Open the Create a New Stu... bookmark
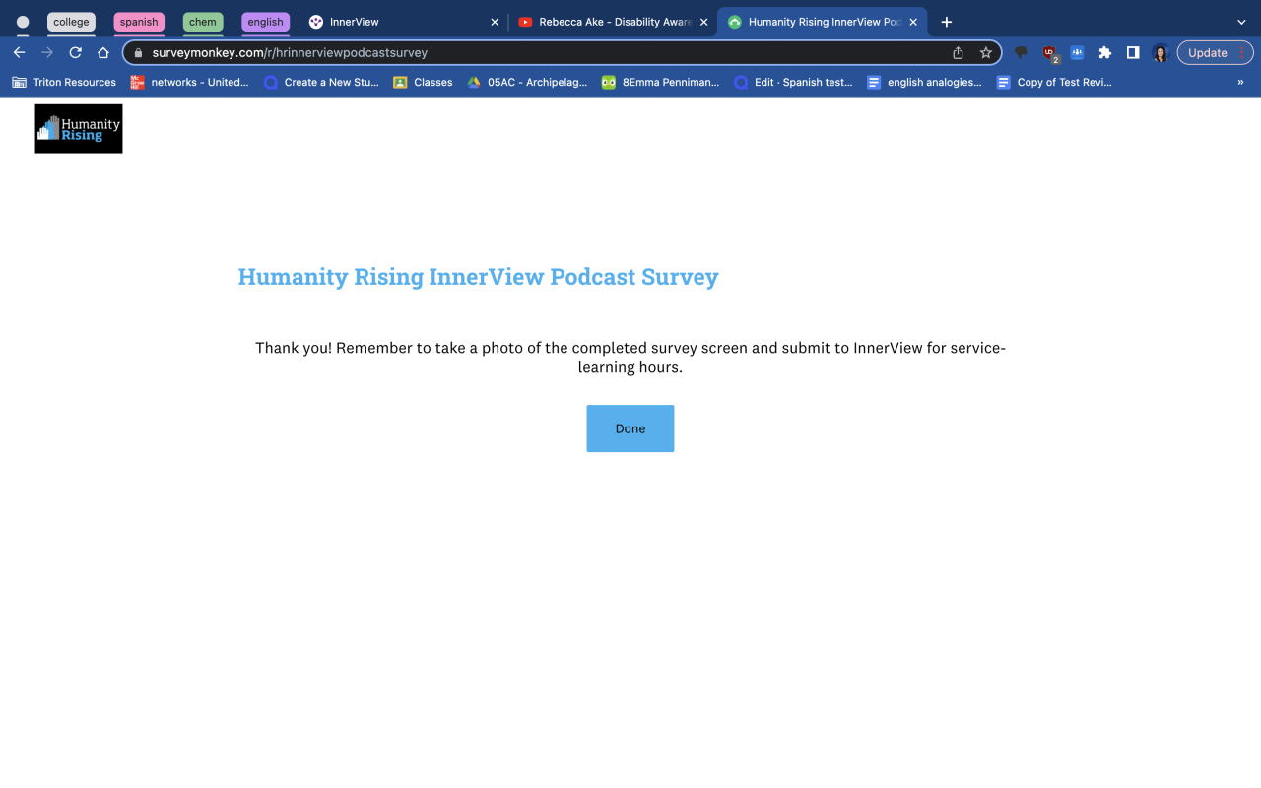This screenshot has width=1261, height=788. [x=321, y=83]
